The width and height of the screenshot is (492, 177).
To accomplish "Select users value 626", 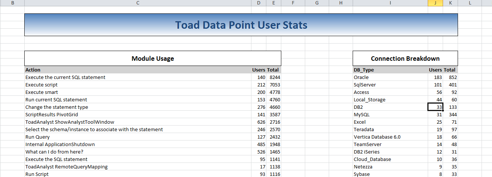I will click(x=259, y=122).
